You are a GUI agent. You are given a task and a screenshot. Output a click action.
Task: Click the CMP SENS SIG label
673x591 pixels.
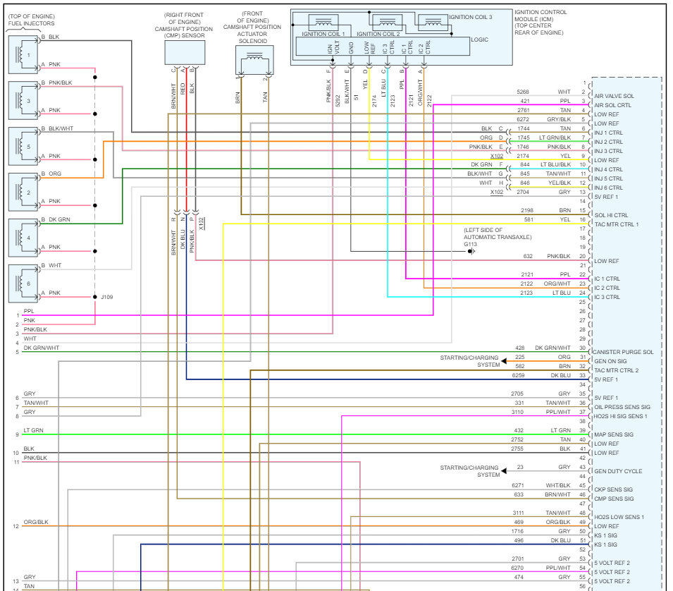(614, 499)
